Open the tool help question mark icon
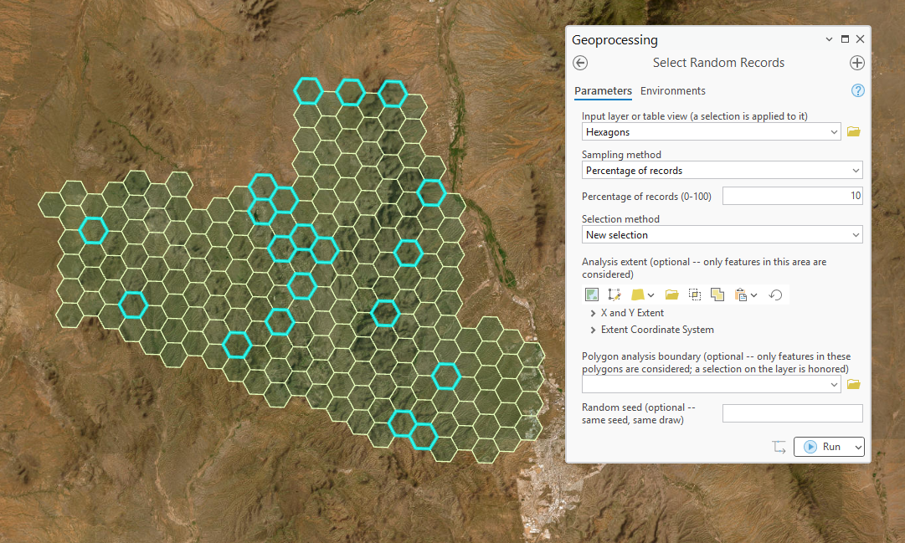Image resolution: width=905 pixels, height=543 pixels. pyautogui.click(x=857, y=90)
